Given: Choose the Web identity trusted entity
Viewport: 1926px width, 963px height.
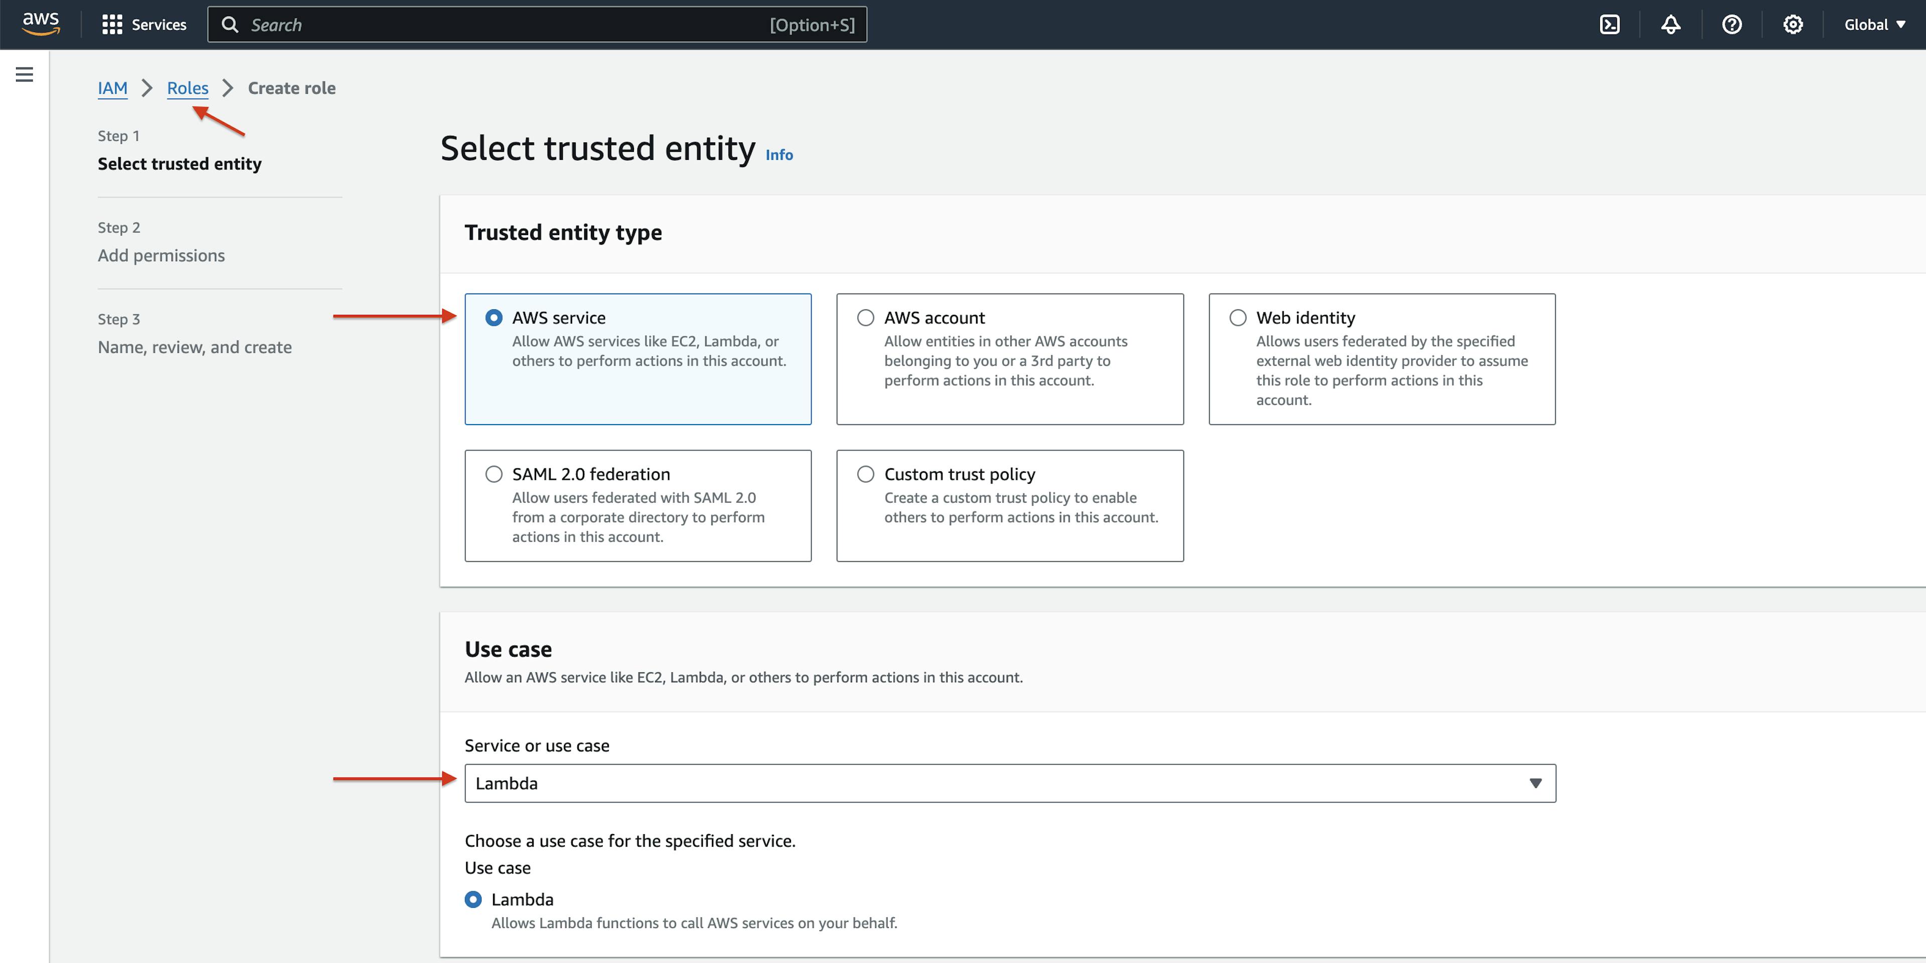Looking at the screenshot, I should pos(1237,317).
